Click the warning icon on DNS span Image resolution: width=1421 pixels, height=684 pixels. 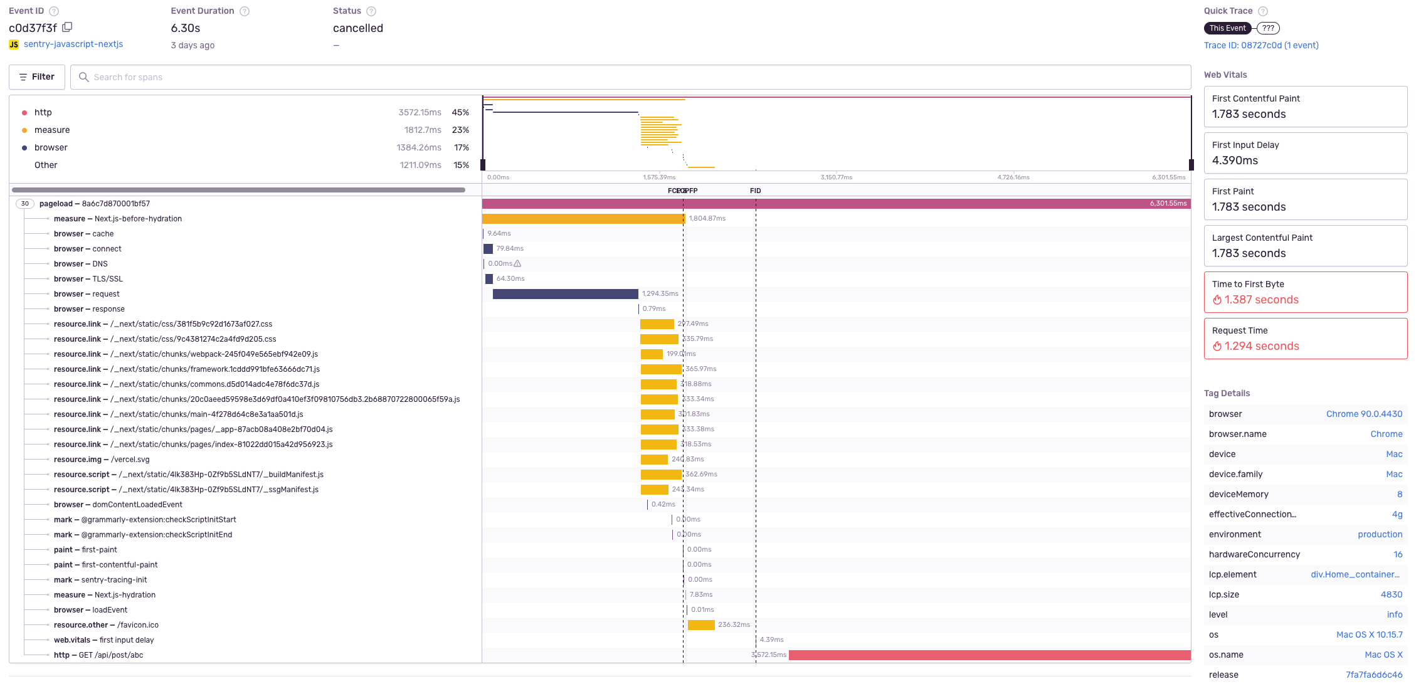(x=517, y=264)
